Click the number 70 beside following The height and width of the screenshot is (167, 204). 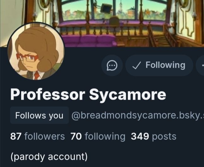(76, 136)
